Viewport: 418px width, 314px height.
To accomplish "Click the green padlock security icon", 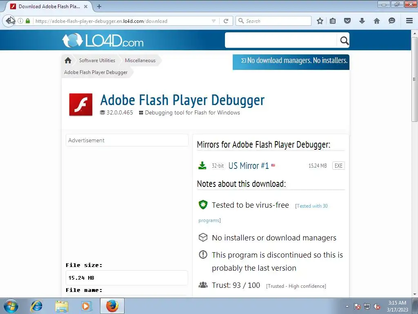I will coord(28,21).
